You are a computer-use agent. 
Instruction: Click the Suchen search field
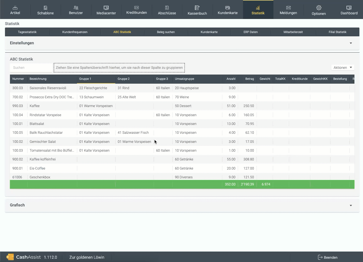[31, 67]
